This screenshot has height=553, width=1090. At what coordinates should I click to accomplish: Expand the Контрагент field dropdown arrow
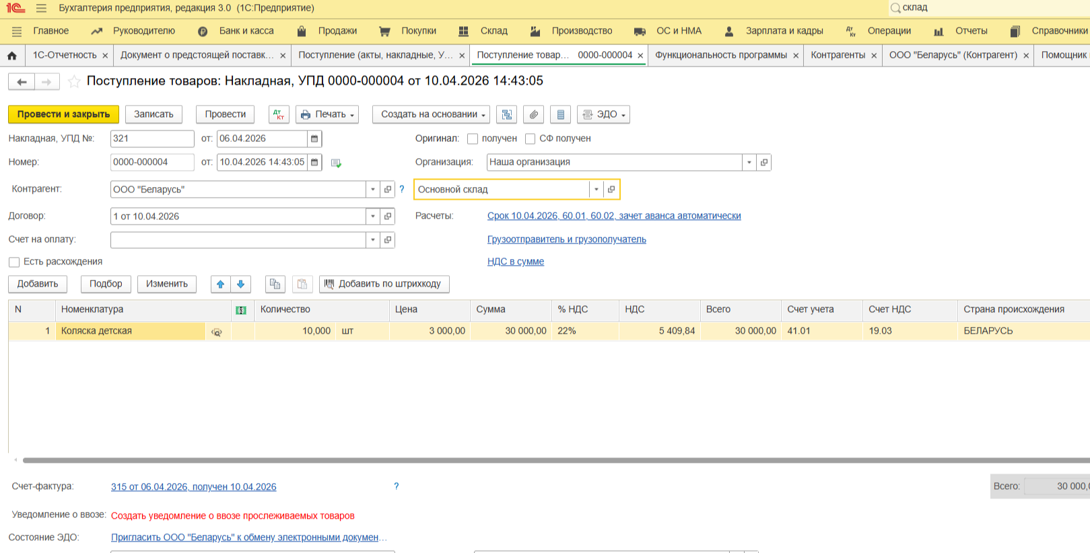[x=372, y=189]
